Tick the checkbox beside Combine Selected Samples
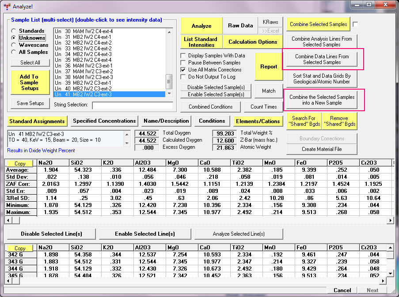The image size is (399, 297). [x=356, y=24]
